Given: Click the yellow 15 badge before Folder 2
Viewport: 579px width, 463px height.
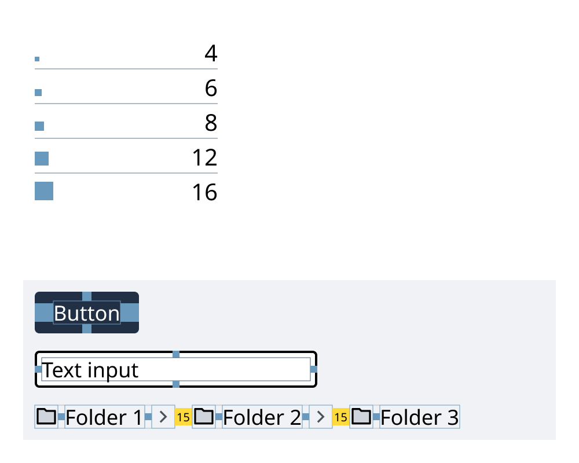Looking at the screenshot, I should (x=183, y=417).
